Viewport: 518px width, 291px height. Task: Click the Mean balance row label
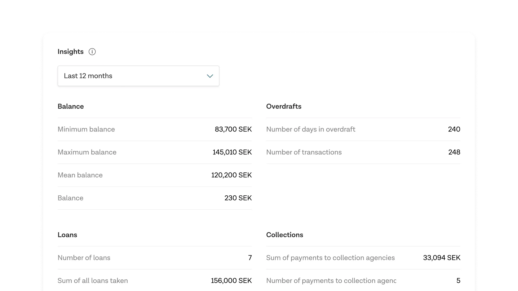click(x=80, y=175)
